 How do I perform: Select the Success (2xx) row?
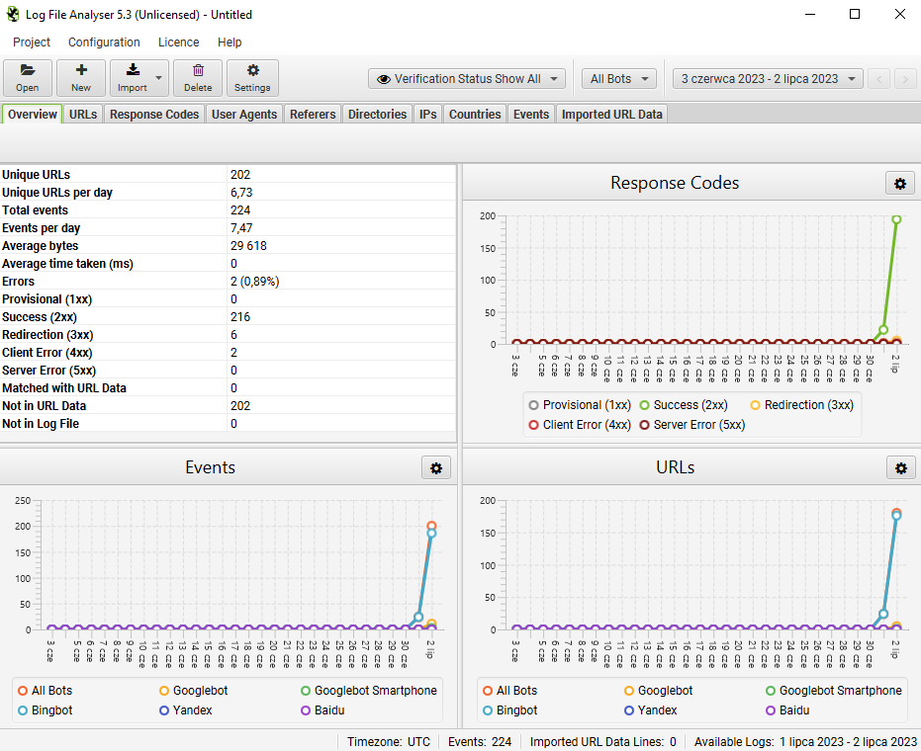pos(228,317)
